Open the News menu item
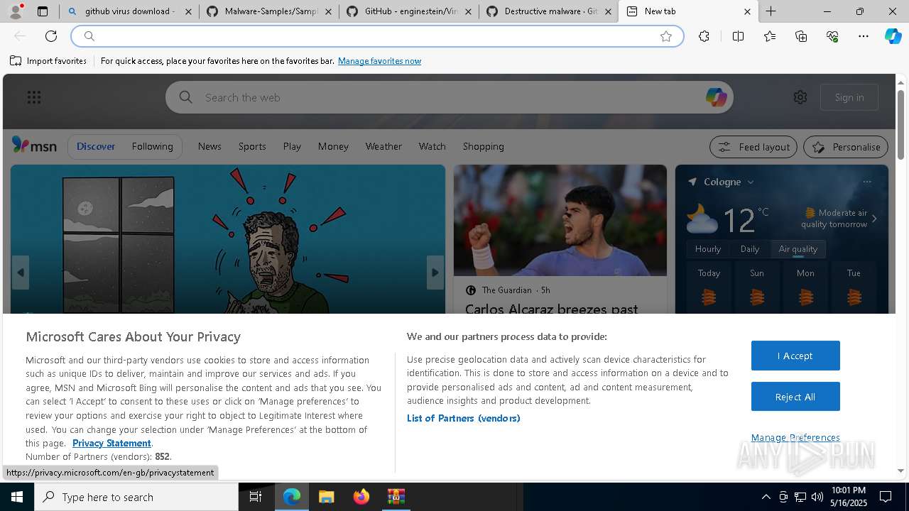 [209, 146]
